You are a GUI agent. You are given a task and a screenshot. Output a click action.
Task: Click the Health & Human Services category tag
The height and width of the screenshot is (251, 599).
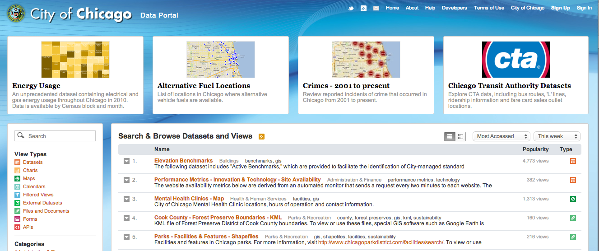pos(258,199)
